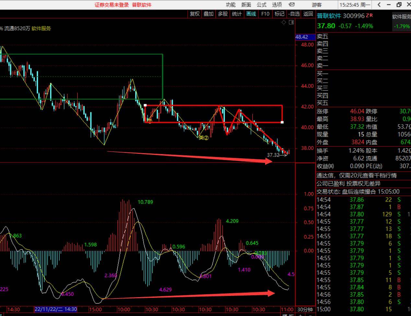Click the 换手 1.24% value
Screen dimensions: 411x316
[357, 151]
